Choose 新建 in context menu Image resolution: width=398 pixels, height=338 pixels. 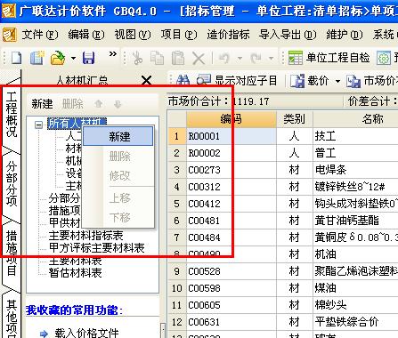(x=118, y=136)
